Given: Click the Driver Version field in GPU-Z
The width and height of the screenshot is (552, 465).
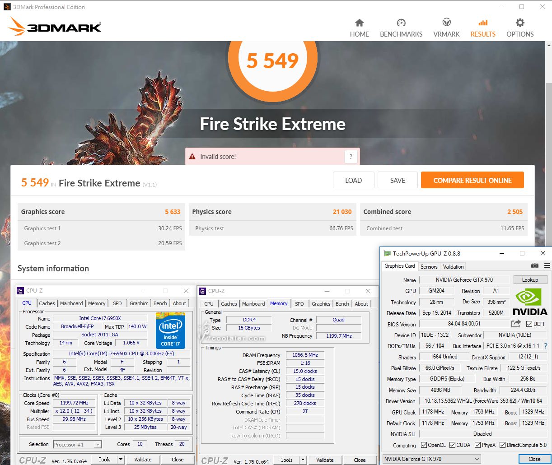Looking at the screenshot, I should [x=483, y=401].
